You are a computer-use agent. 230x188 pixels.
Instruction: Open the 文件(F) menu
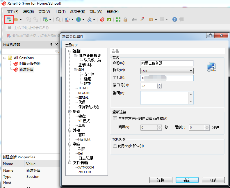13,12
